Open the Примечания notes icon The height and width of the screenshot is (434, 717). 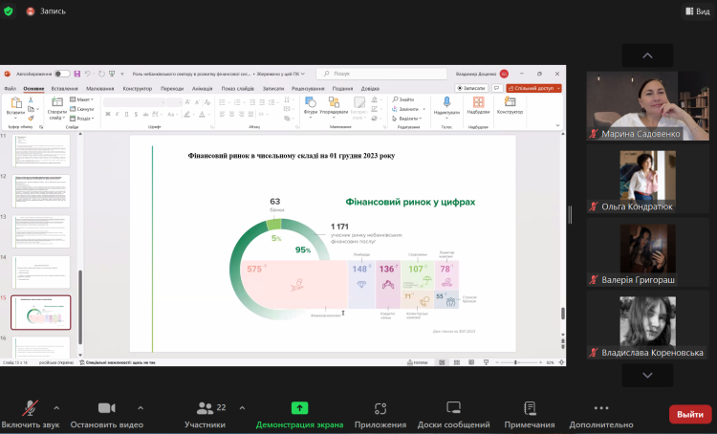tap(530, 408)
